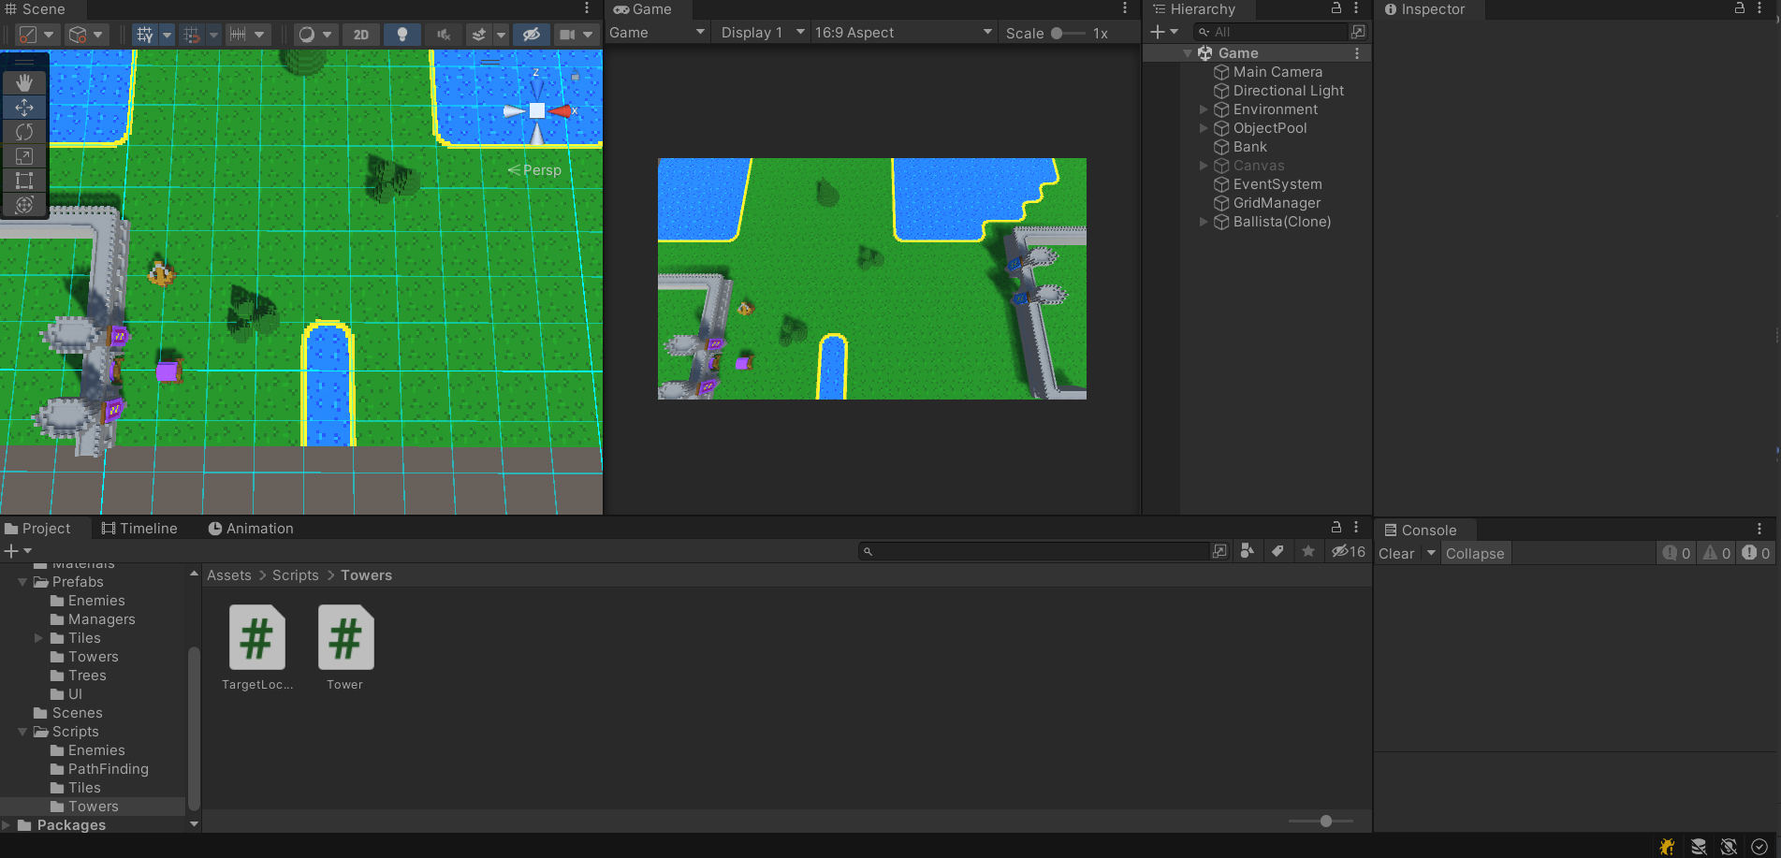Click the Tower script asset

pyautogui.click(x=345, y=647)
